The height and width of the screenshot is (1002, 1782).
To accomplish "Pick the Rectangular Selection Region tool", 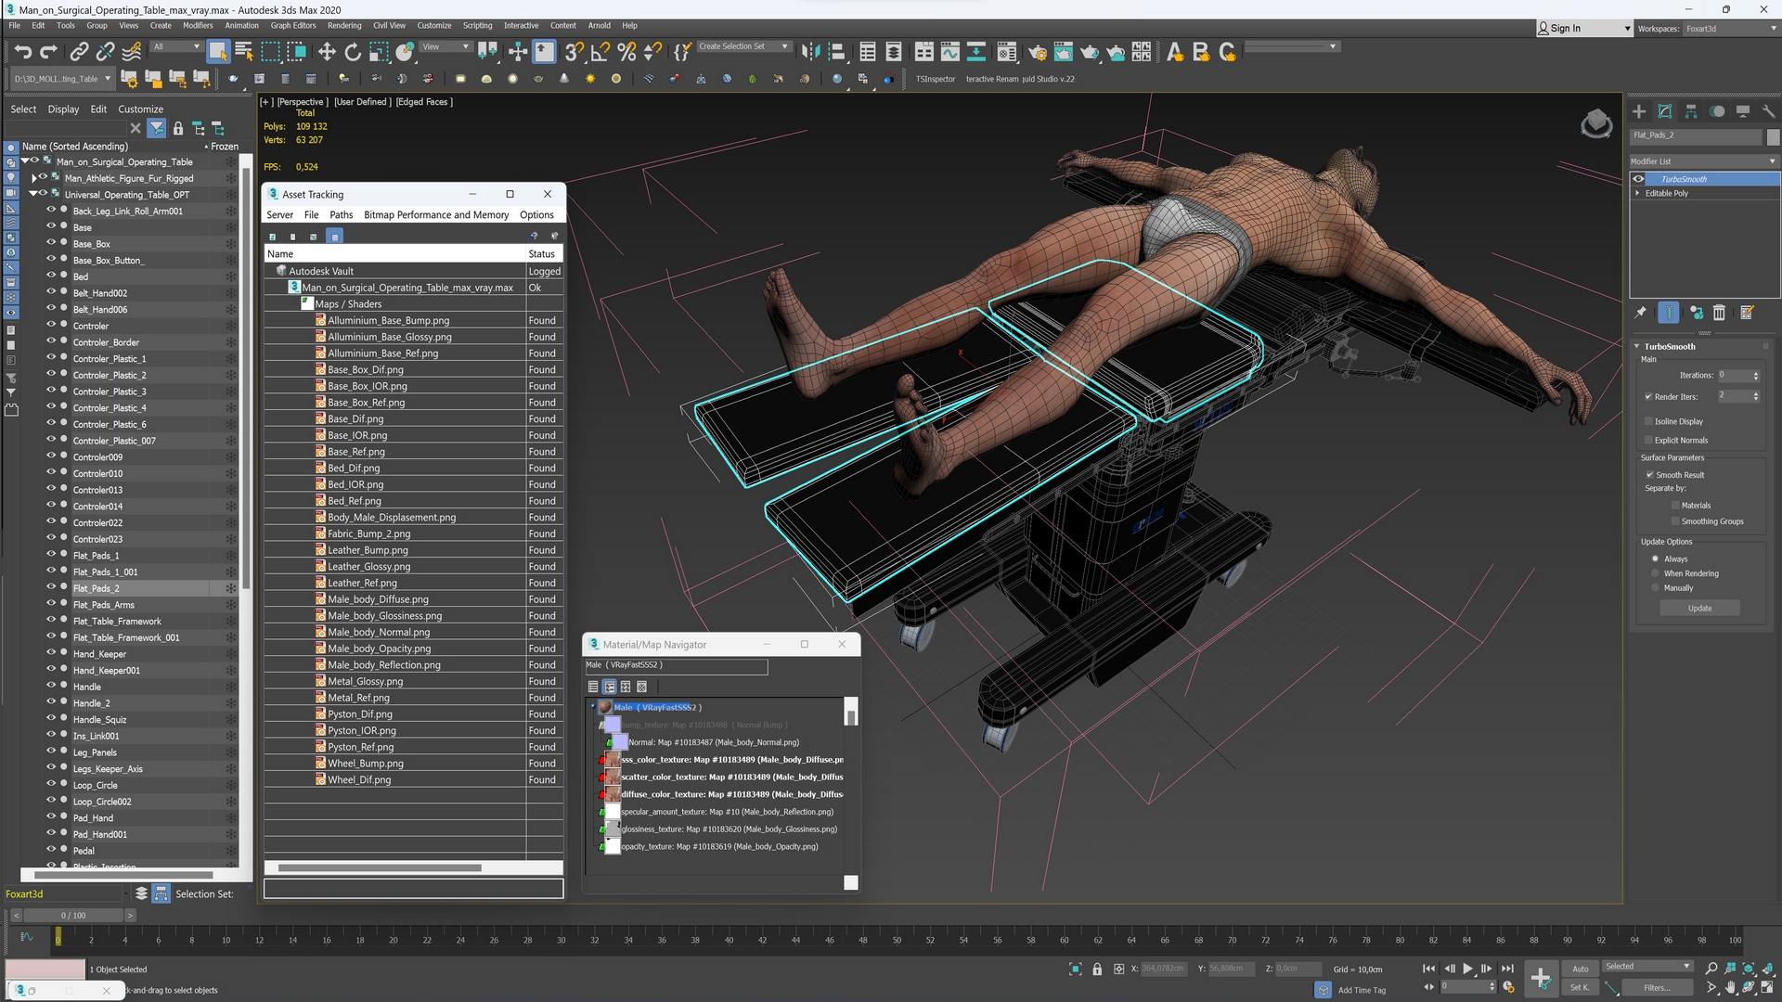I will point(271,52).
